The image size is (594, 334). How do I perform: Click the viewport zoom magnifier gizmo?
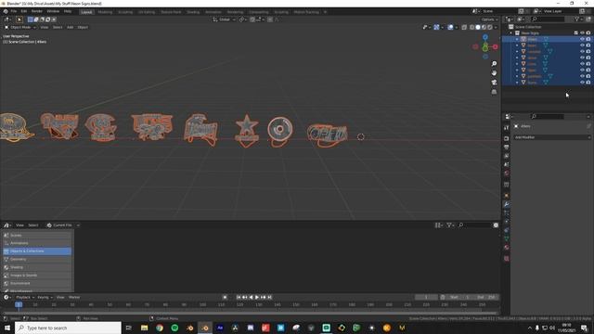click(494, 64)
